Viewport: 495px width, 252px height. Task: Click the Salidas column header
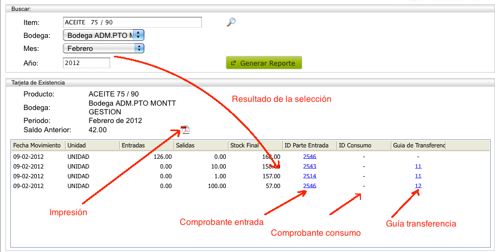coord(201,145)
